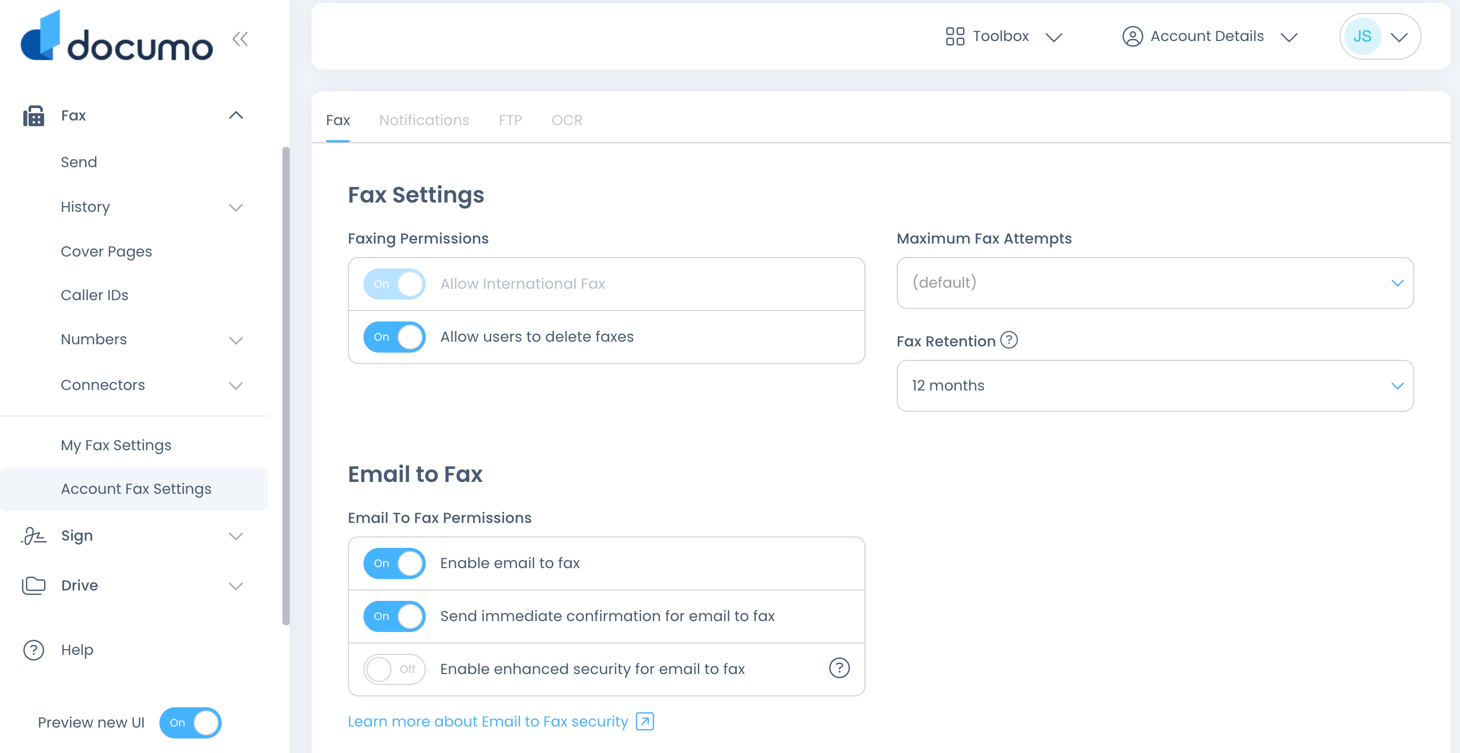Open Drive using the folder icon
The image size is (1460, 753).
(33, 585)
